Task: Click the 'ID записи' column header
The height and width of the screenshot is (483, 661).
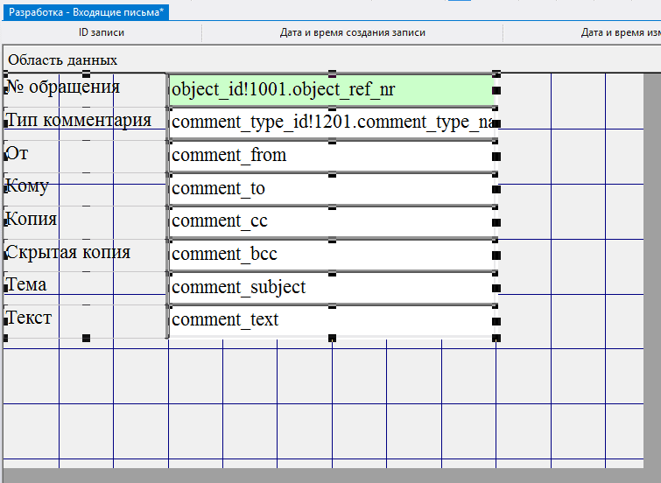Action: click(x=102, y=33)
